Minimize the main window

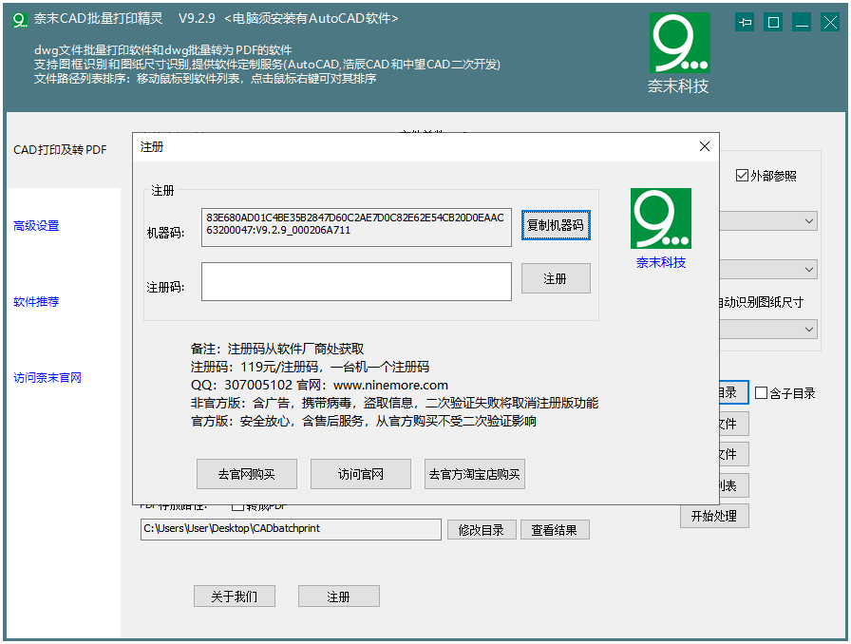coord(802,22)
